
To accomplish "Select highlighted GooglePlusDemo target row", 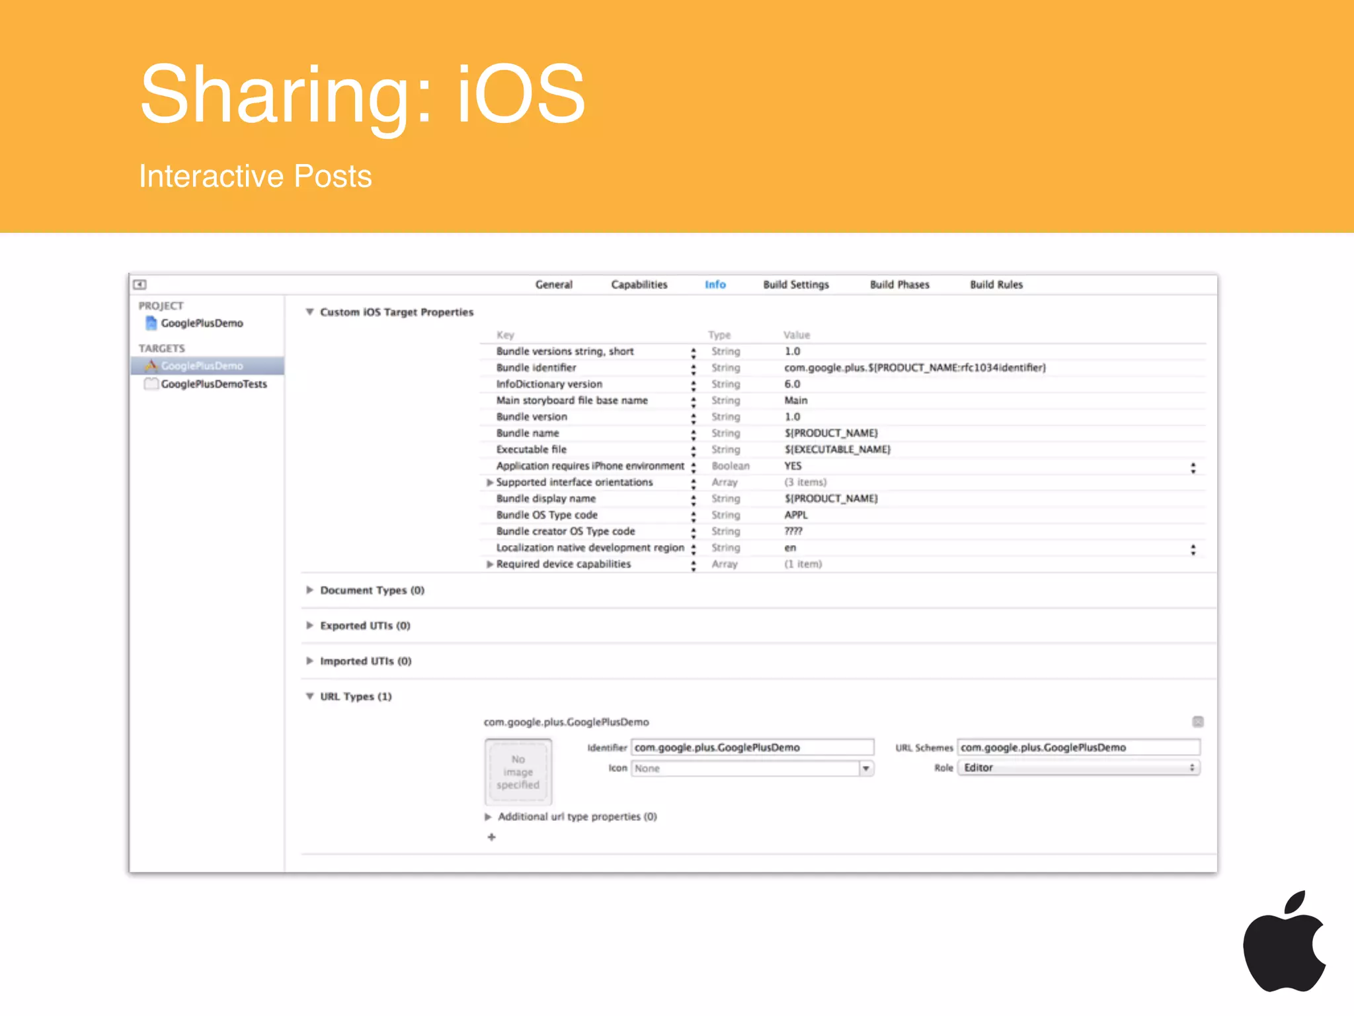I will pyautogui.click(x=208, y=365).
